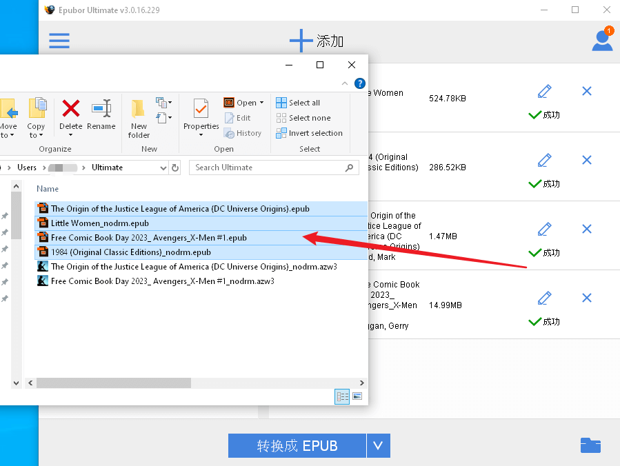Viewport: 620px width, 466px height.
Task: Edit metadata of the 286.52KB book
Action: pyautogui.click(x=544, y=160)
